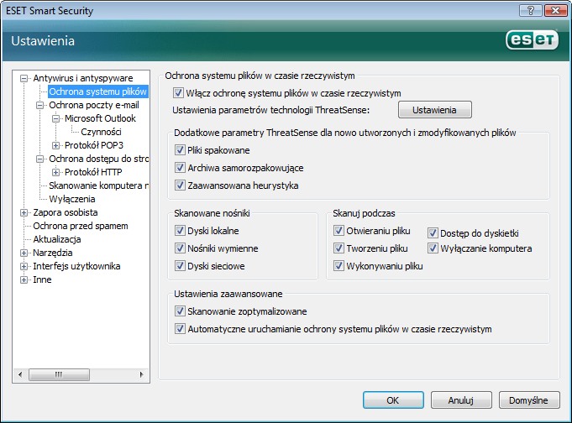Toggle Dyski lokalne checkbox

180,231
